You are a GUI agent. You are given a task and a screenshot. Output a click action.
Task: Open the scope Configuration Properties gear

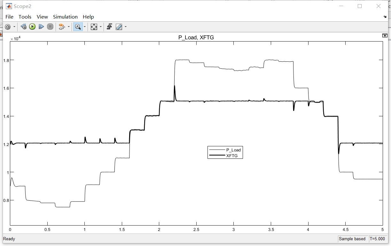pos(8,27)
